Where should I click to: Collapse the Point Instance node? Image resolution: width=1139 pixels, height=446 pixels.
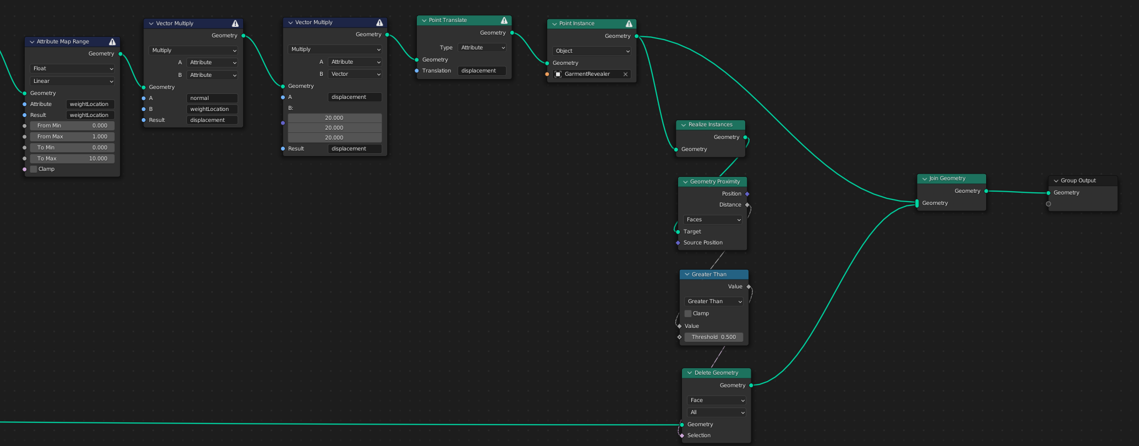pos(554,24)
